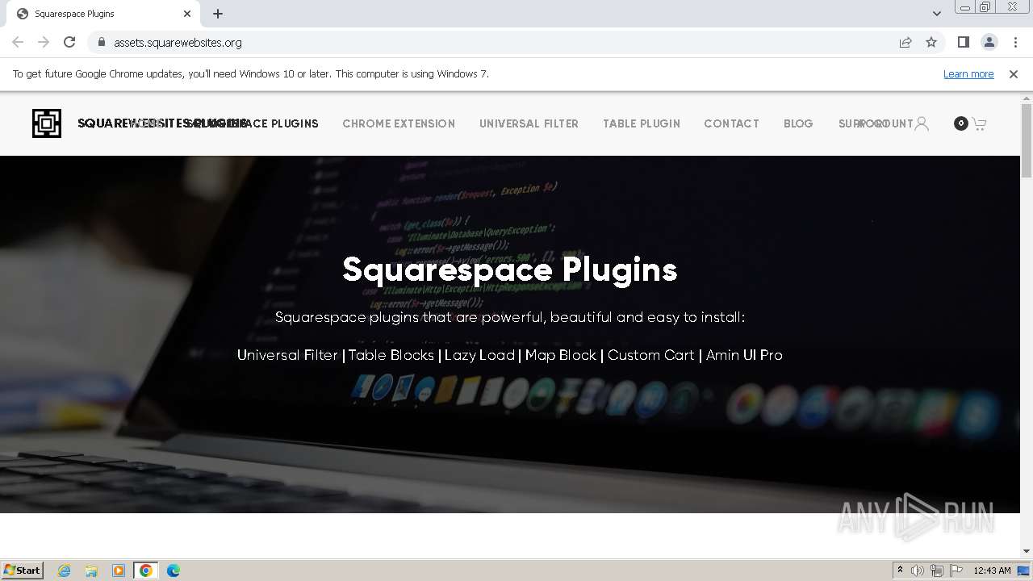Open Windows Media Player taskbar icon

[119, 571]
